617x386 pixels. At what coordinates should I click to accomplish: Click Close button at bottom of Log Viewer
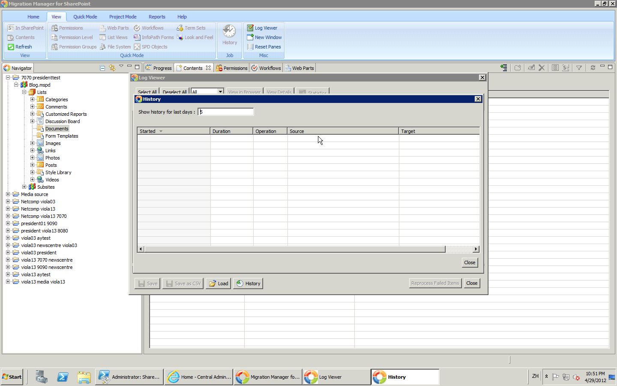(x=472, y=283)
